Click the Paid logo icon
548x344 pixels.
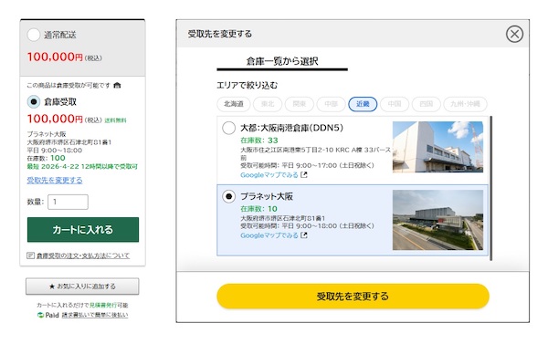40,315
